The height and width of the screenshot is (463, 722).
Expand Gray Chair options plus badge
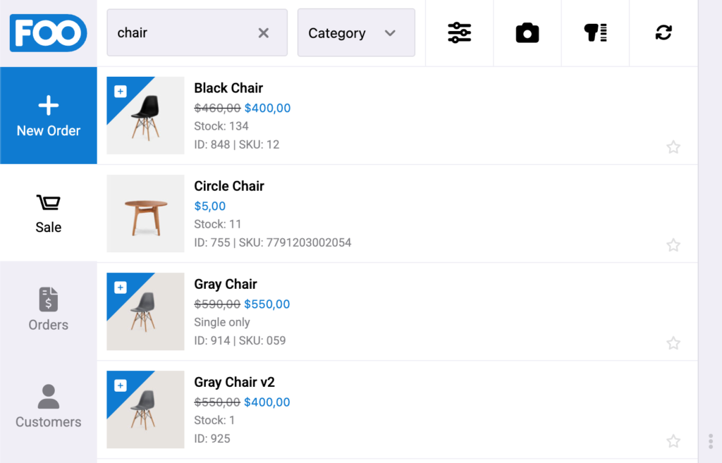[x=120, y=288]
